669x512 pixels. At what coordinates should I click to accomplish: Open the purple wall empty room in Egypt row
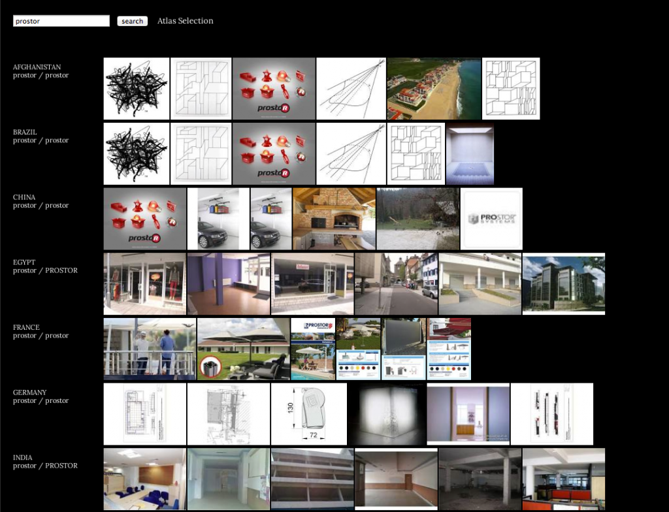pos(229,283)
